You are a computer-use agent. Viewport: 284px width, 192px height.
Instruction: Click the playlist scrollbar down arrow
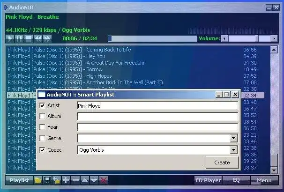point(274,170)
